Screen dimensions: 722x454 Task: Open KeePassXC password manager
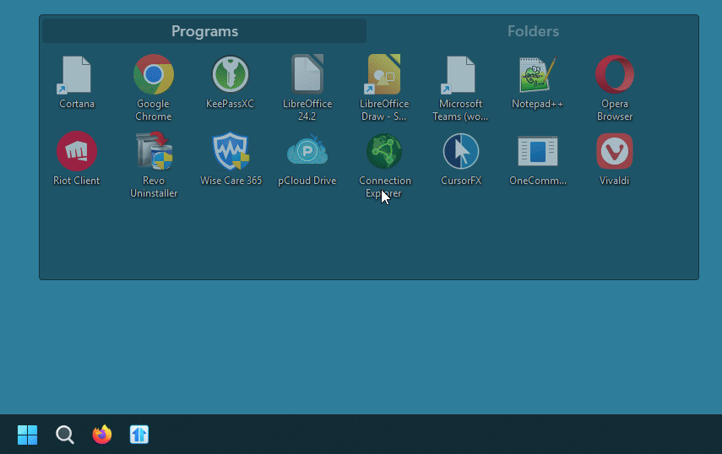tap(230, 76)
